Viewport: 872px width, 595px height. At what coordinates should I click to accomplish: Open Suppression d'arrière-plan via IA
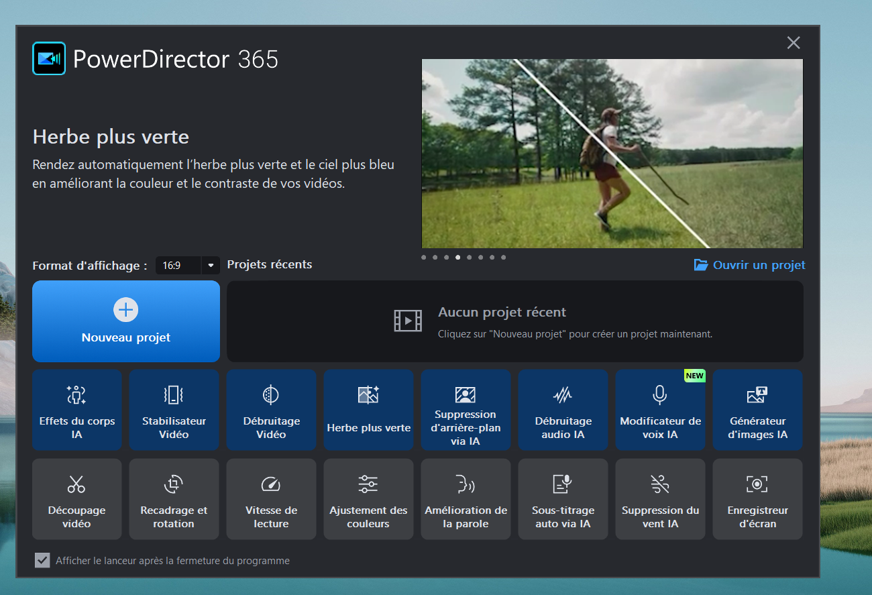[x=466, y=410]
